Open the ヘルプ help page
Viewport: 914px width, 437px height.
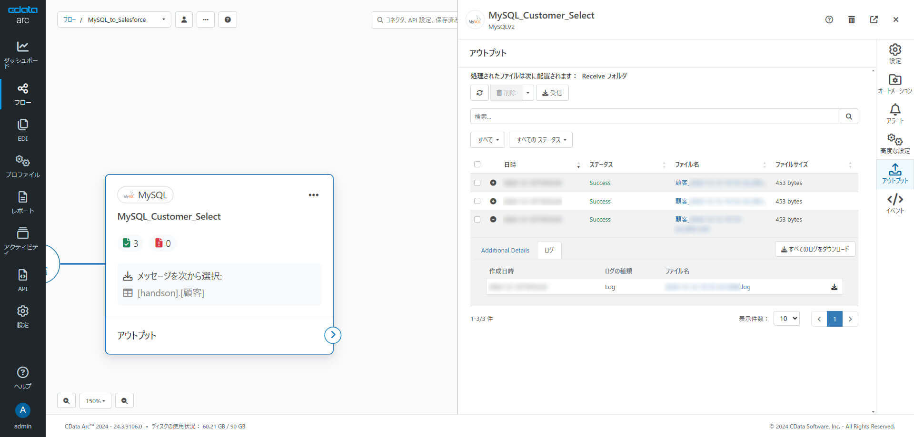click(22, 378)
